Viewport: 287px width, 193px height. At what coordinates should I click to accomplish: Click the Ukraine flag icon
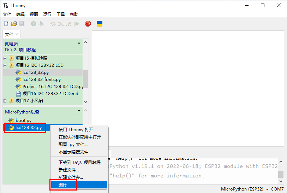pyautogui.click(x=100, y=24)
